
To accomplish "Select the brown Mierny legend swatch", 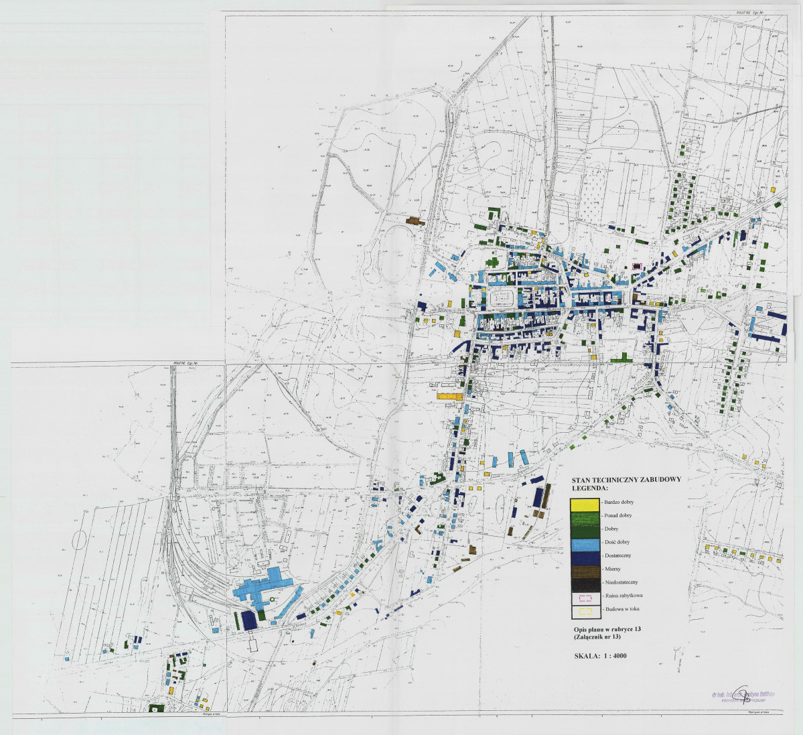I will tap(585, 571).
